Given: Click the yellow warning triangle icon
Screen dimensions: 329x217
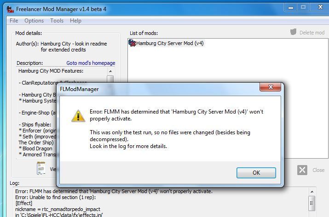Looking at the screenshot, I should 78,116.
